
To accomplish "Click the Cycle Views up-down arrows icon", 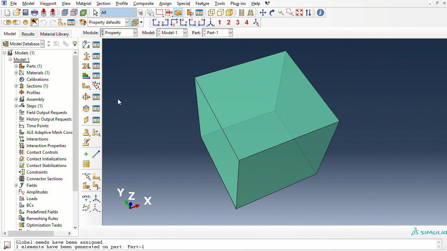I will pyautogui.click(x=308, y=13).
